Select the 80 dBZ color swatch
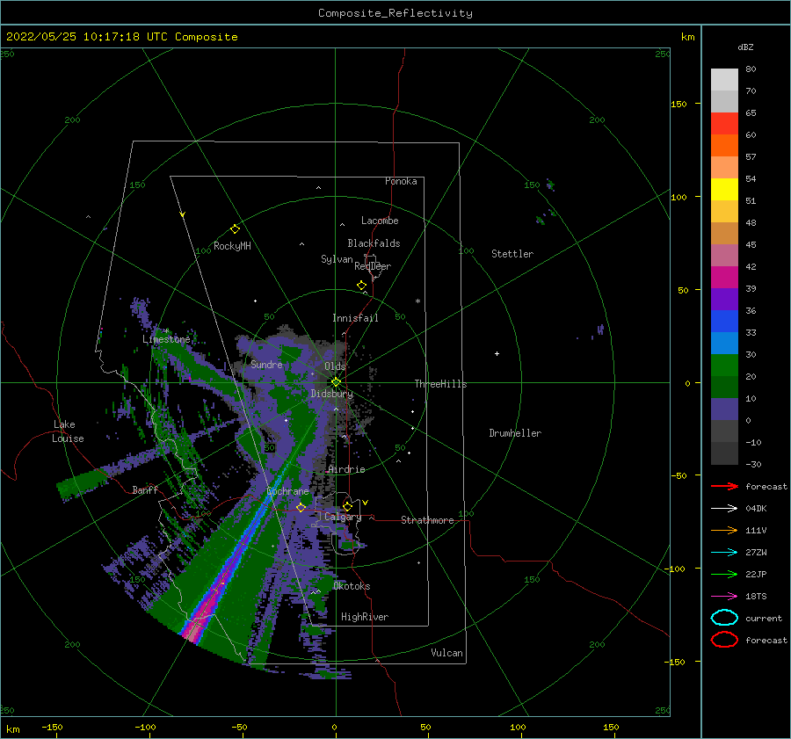Image resolution: width=791 pixels, height=739 pixels. 724,79
